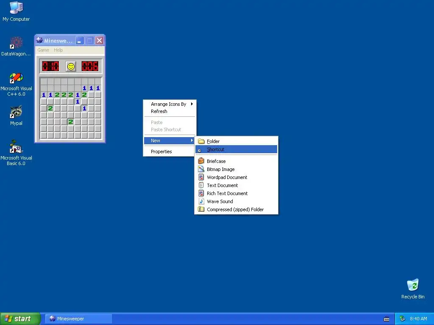Click the Paste entry in context menu
This screenshot has height=325, width=434.
(170, 122)
